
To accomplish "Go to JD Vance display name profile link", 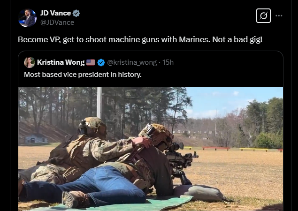I will [x=55, y=13].
